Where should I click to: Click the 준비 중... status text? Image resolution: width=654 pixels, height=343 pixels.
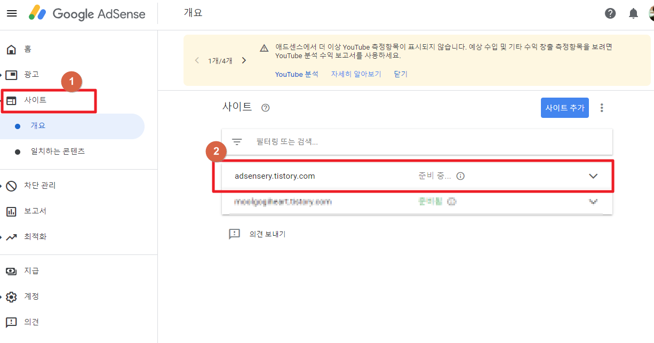[x=435, y=176]
